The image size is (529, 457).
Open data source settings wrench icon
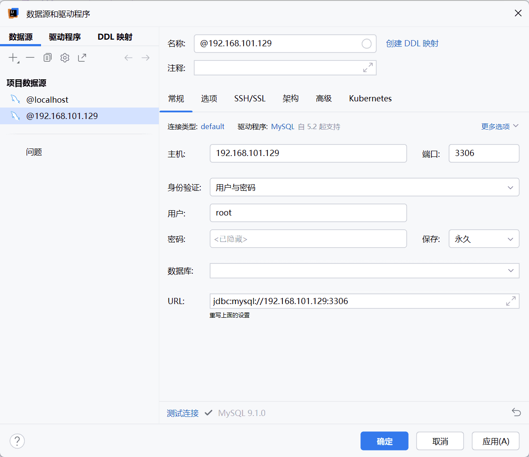(65, 58)
